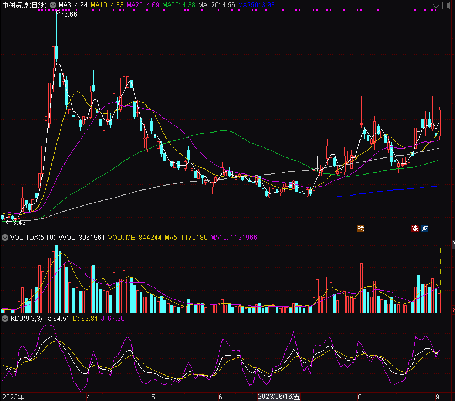Expand the main chart indicator dropdown arrow
The width and height of the screenshot is (455, 401).
[x=52, y=5]
